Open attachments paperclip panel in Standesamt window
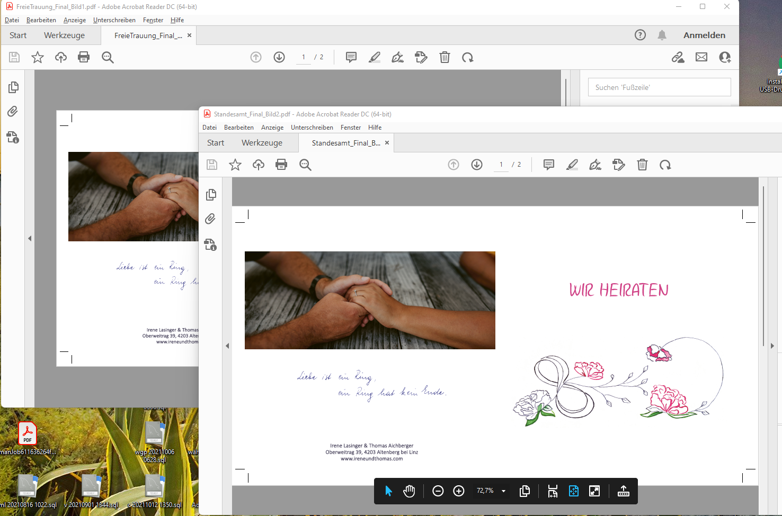782x516 pixels. click(210, 219)
